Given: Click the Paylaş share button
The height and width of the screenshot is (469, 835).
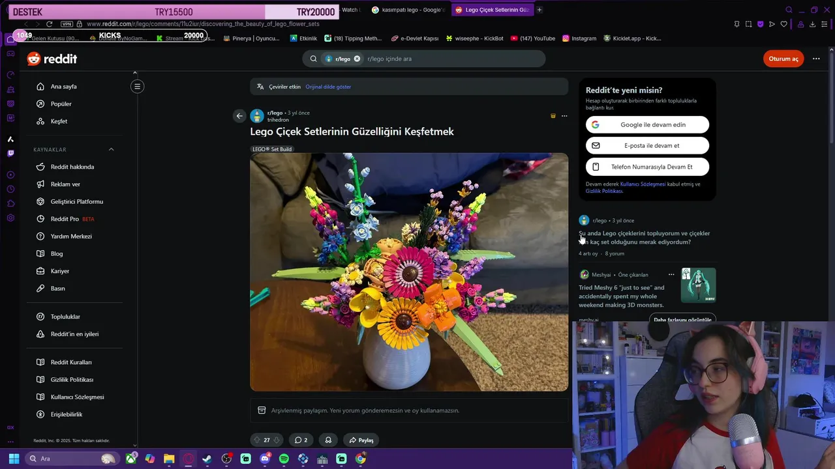Looking at the screenshot, I should point(361,440).
